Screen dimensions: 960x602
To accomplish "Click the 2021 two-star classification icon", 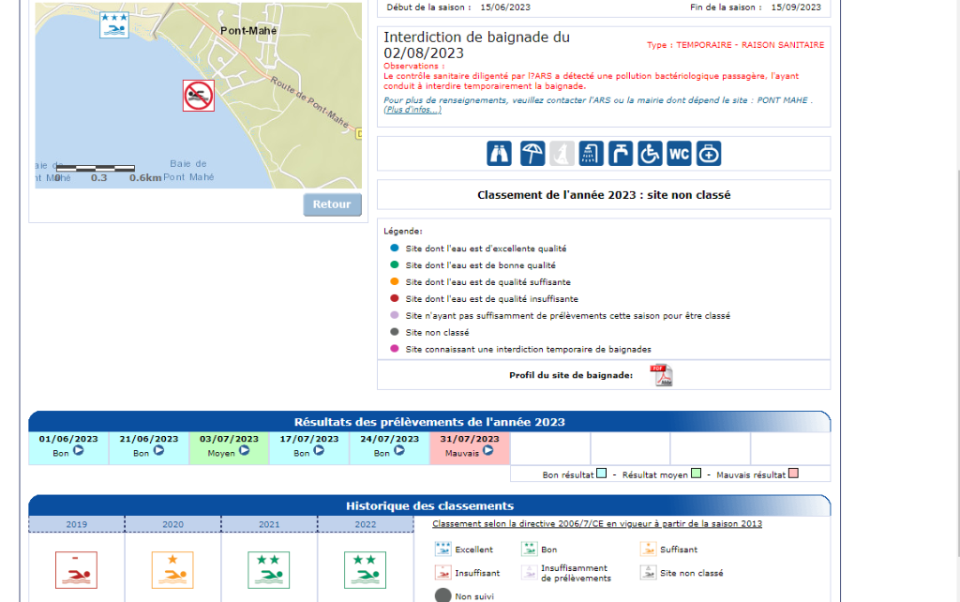I will click(268, 570).
